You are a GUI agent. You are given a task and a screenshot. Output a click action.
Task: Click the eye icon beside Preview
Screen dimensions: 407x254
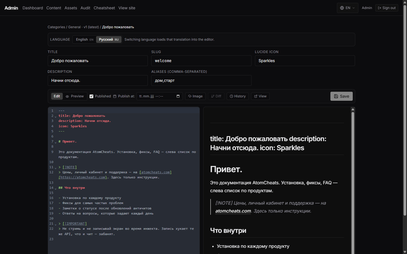(x=67, y=97)
